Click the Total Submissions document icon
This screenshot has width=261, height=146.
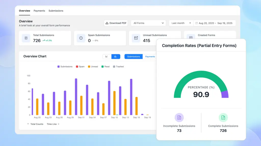coord(26,38)
